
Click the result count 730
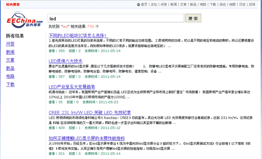90,26
